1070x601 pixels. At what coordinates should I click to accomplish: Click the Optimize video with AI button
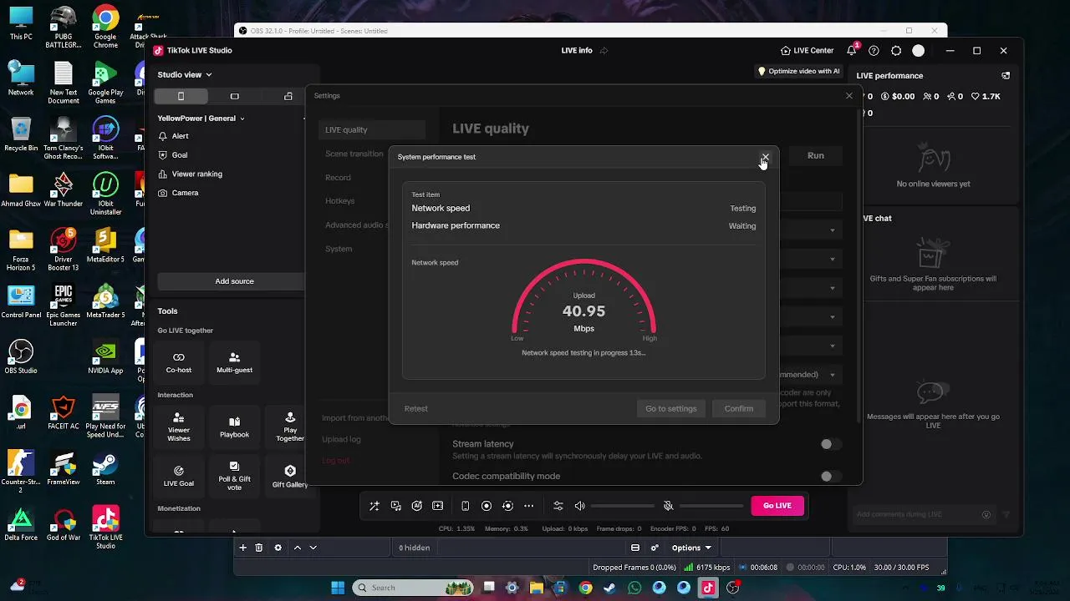point(798,72)
